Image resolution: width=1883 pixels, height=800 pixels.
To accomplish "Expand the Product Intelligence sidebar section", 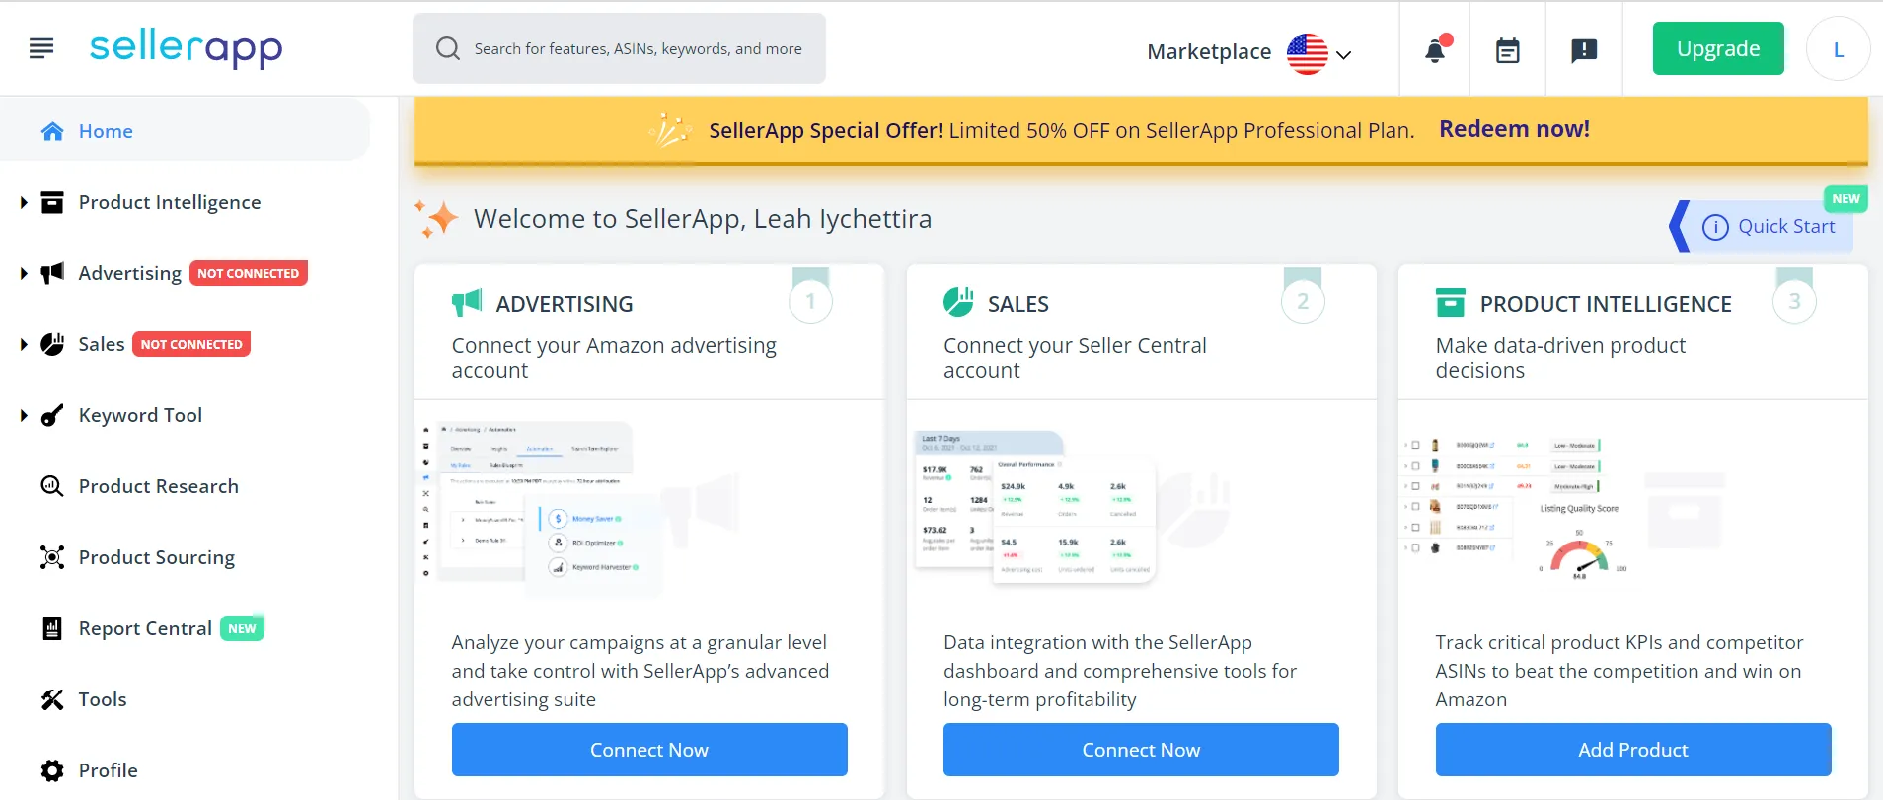I will point(22,202).
